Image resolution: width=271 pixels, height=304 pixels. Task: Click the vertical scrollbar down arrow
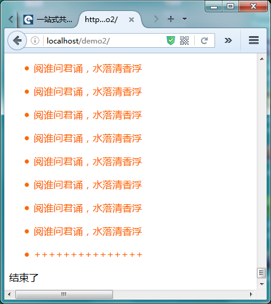point(262,284)
